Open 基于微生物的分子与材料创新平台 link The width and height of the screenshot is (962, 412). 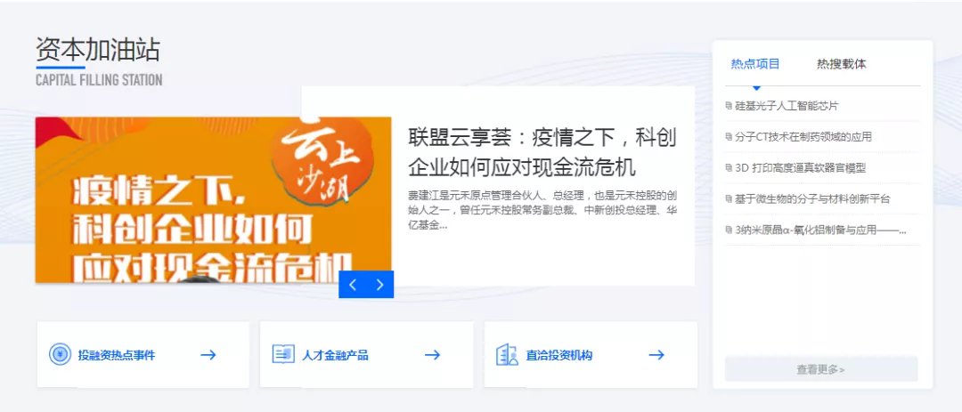(812, 198)
